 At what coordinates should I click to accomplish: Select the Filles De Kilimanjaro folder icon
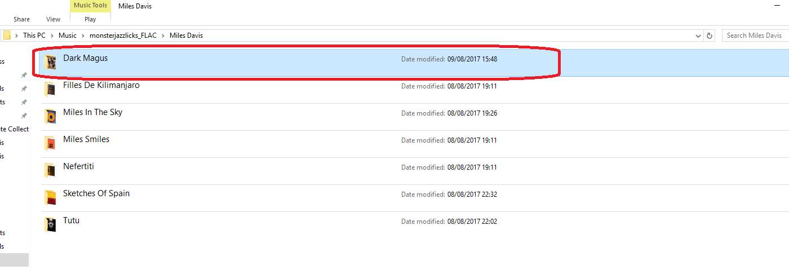coord(51,89)
